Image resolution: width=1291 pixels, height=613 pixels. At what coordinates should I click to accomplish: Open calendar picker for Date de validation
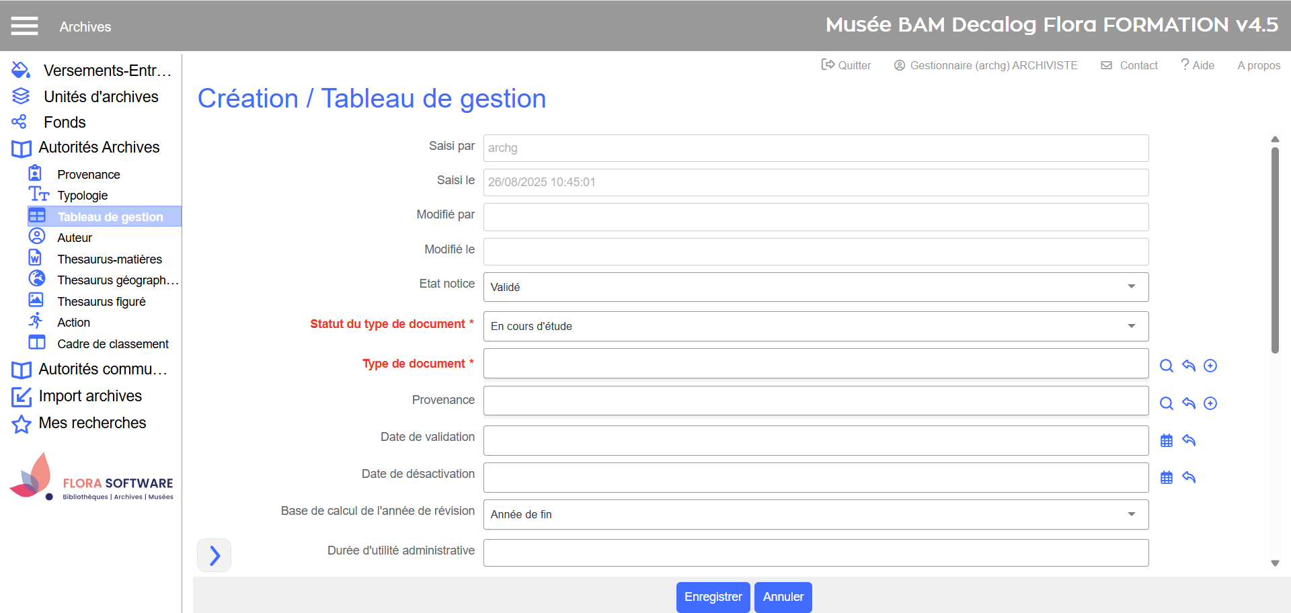pos(1167,441)
